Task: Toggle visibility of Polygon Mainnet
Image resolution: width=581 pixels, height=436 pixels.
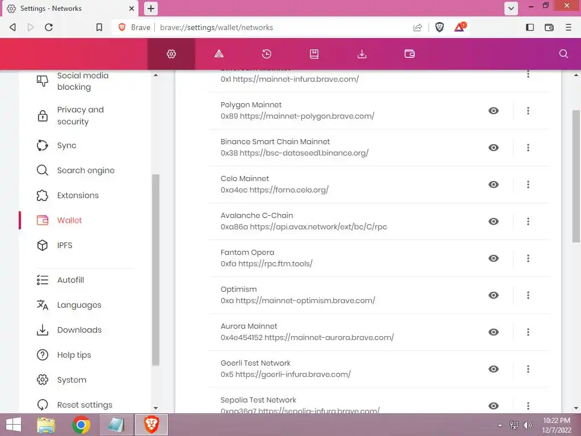Action: tap(494, 111)
